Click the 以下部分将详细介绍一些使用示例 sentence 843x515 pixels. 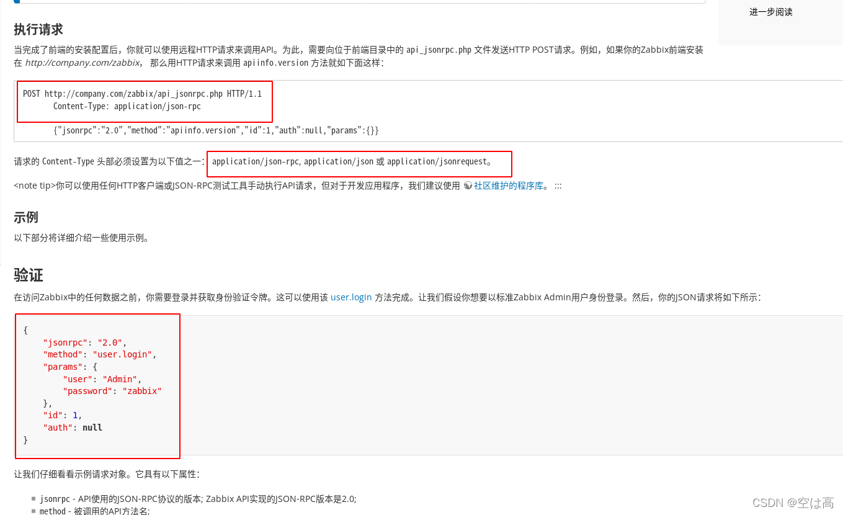coord(82,238)
